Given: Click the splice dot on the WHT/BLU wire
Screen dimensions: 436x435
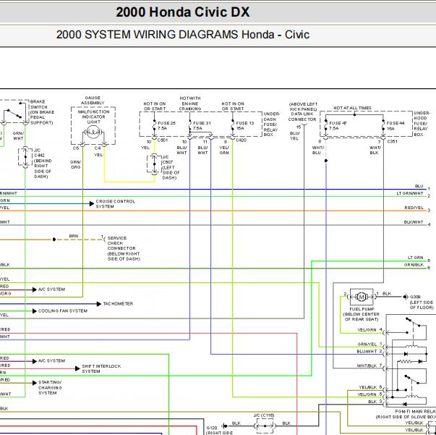Looking at the screenshot, I should [326, 161].
